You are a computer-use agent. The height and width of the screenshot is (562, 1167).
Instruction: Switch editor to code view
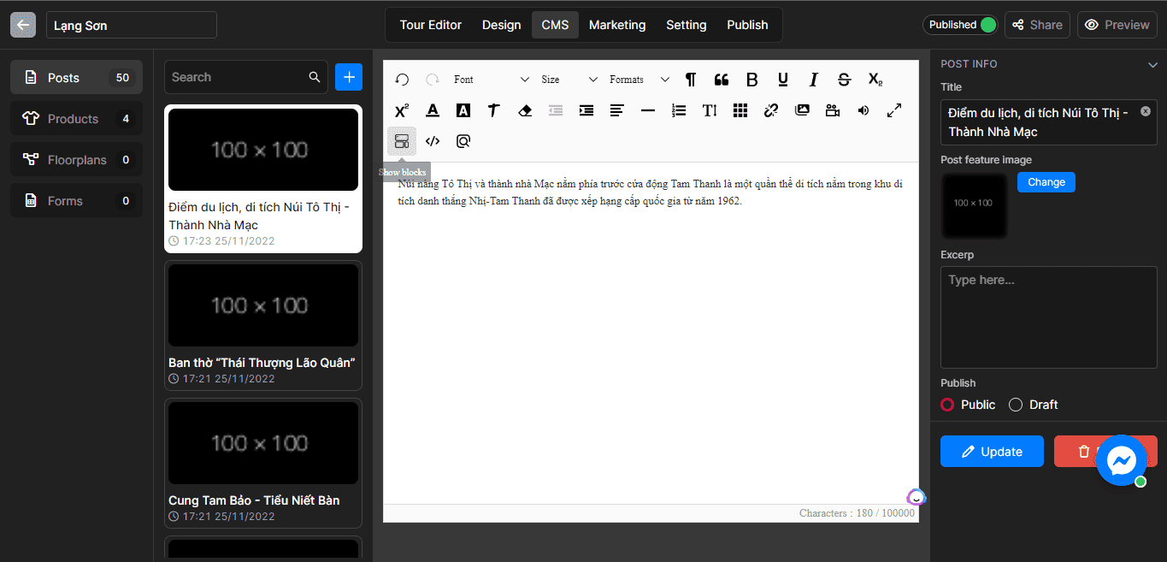433,141
